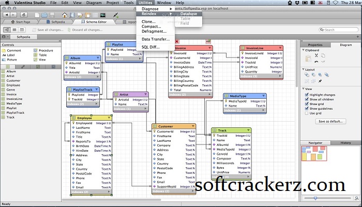Click in the Search field
Screen dimensions: 362x207
coord(338,30)
